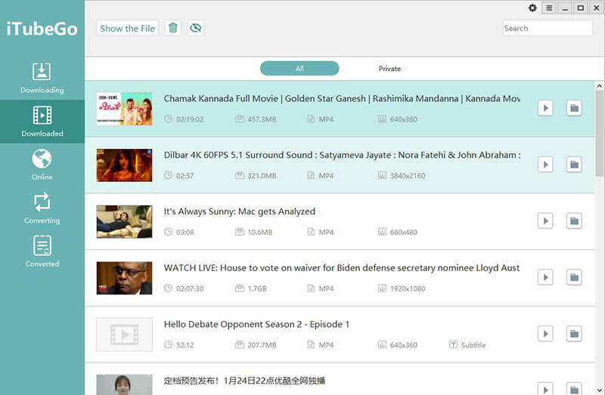605x395 pixels.
Task: Play Chamak Kannada Full Movie video
Action: pyautogui.click(x=545, y=108)
